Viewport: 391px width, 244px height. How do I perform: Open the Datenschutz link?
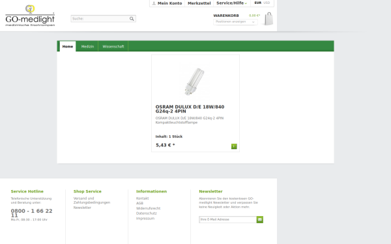click(147, 213)
